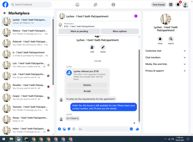193x142 pixels.
Task: Edit the chat name with pencil icon
Action: (103, 47)
